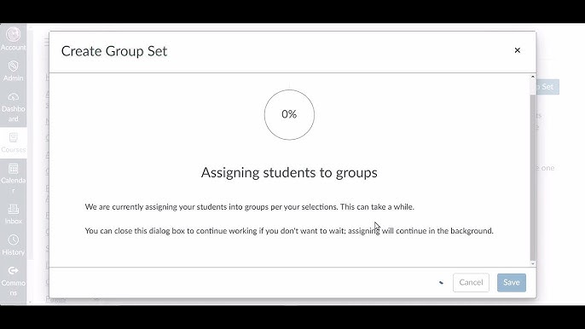Click the blue Save button
585x329 pixels.
511,282
